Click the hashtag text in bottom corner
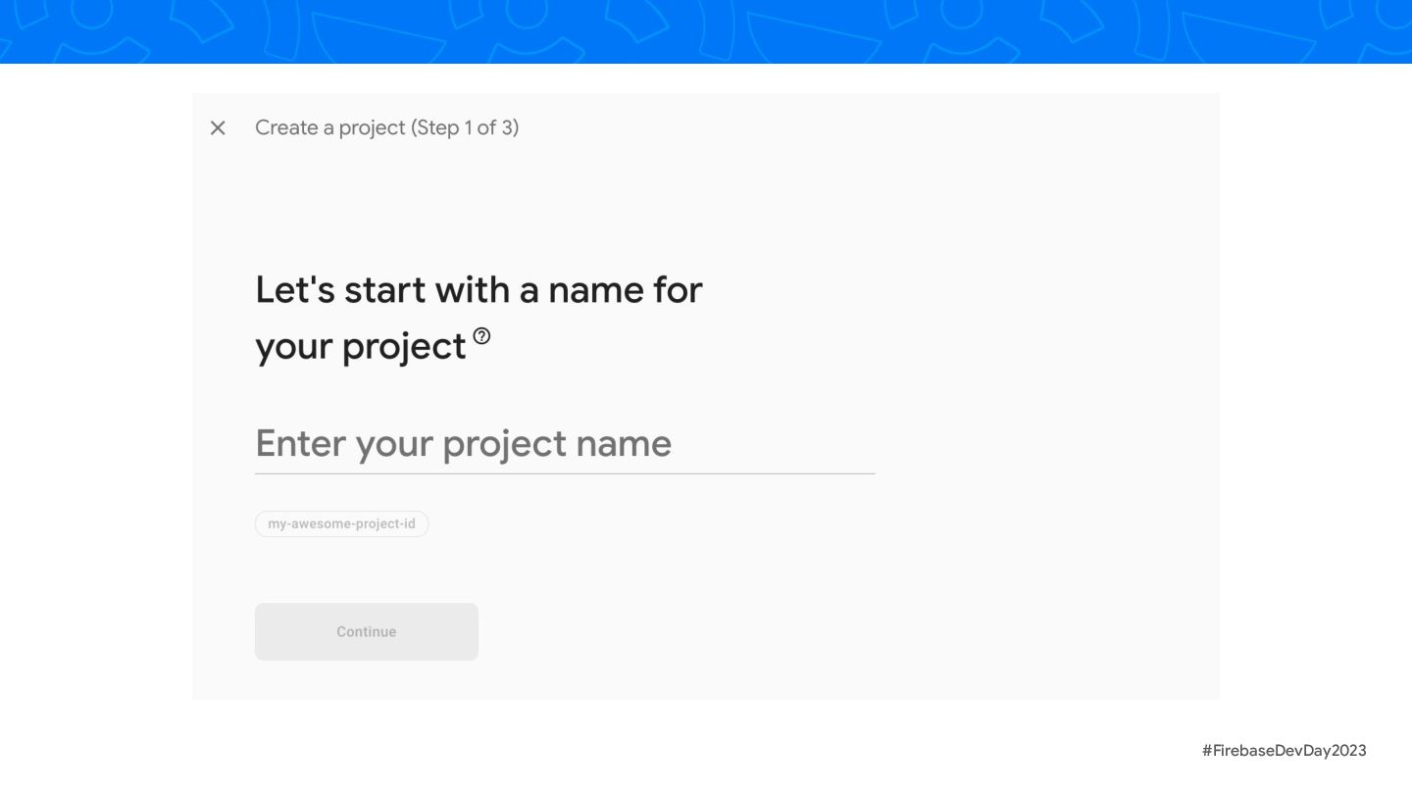The image size is (1412, 794). [1284, 750]
